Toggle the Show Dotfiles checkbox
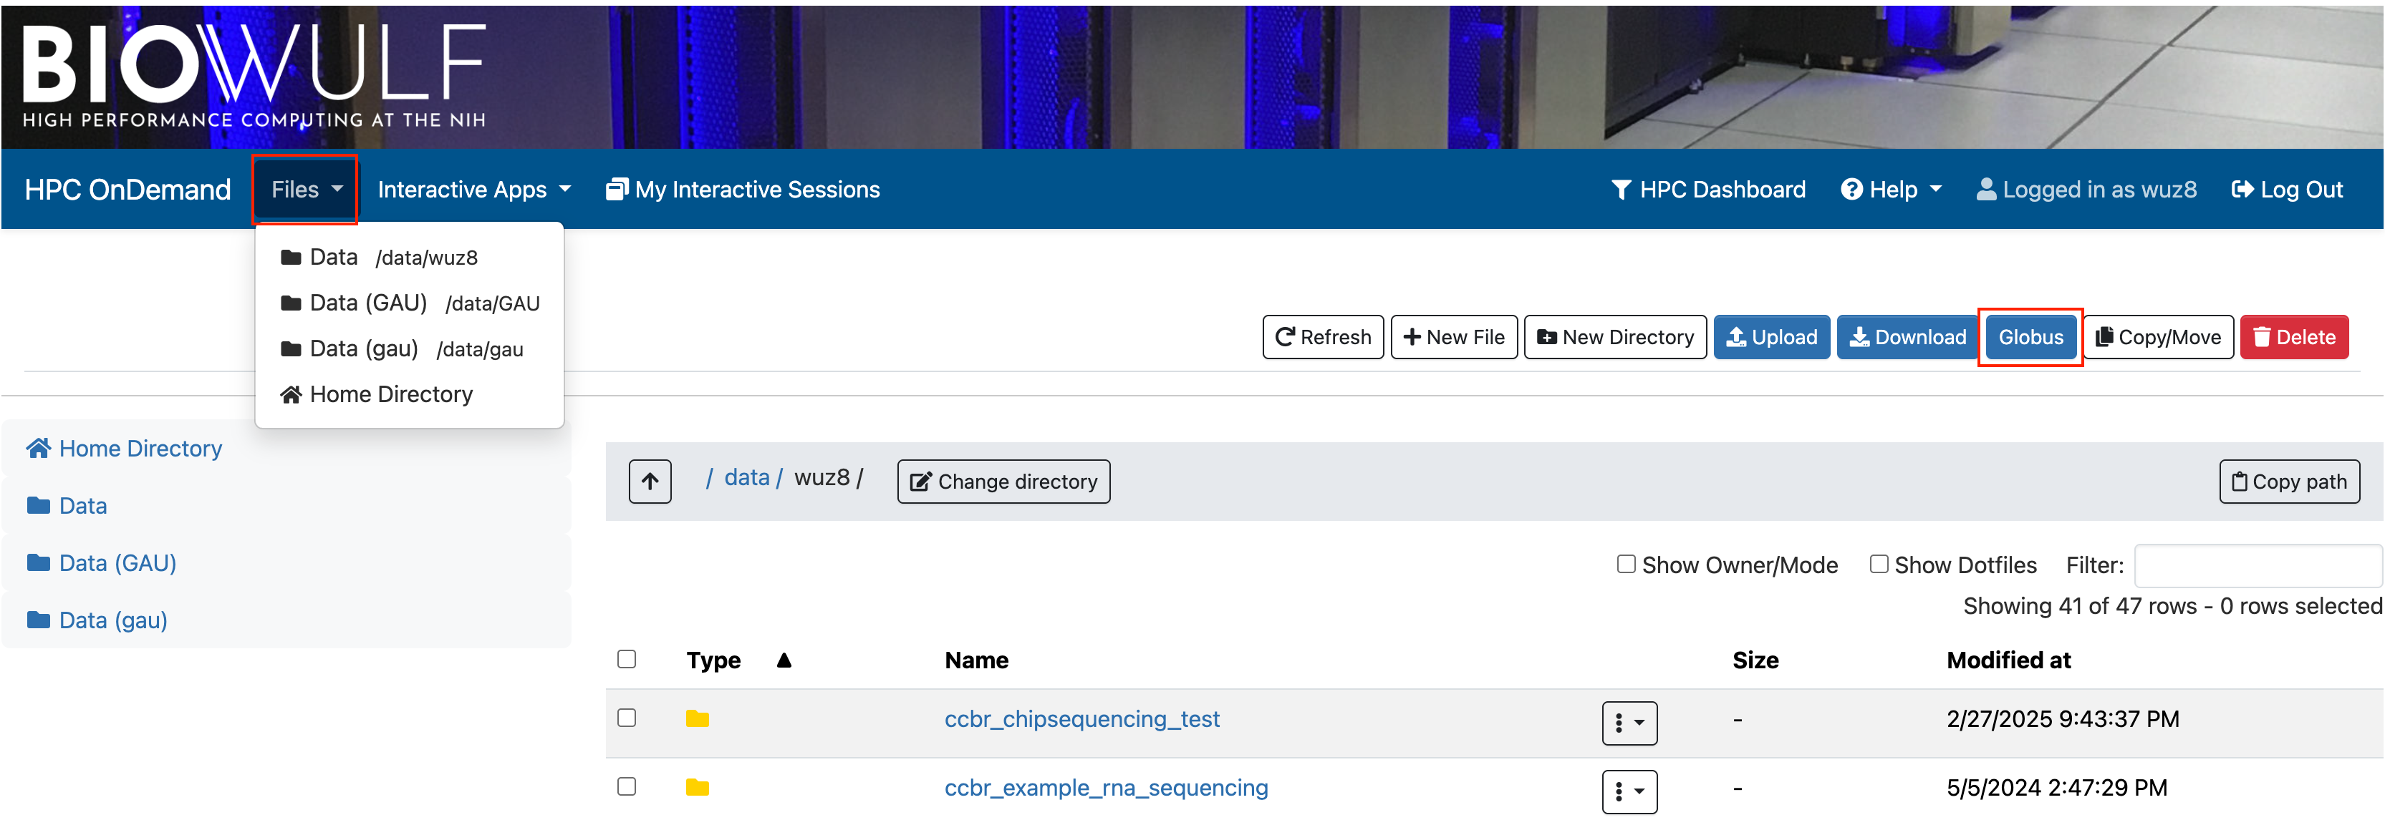Screen dimensions: 2385x820 click(x=1879, y=564)
